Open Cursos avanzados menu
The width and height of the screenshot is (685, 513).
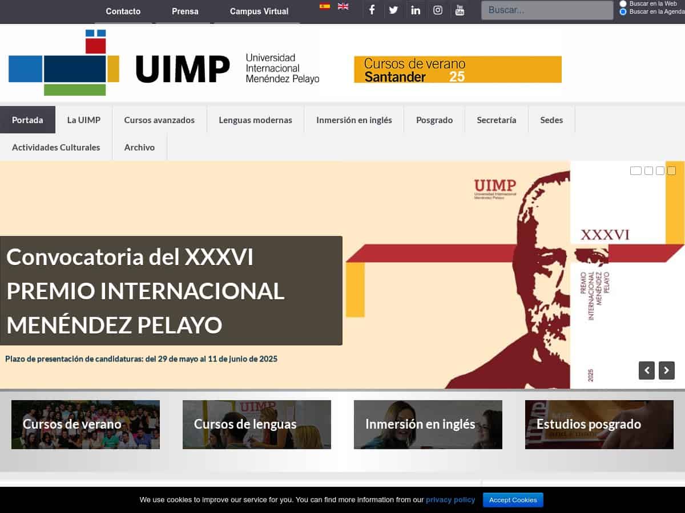coord(159,120)
